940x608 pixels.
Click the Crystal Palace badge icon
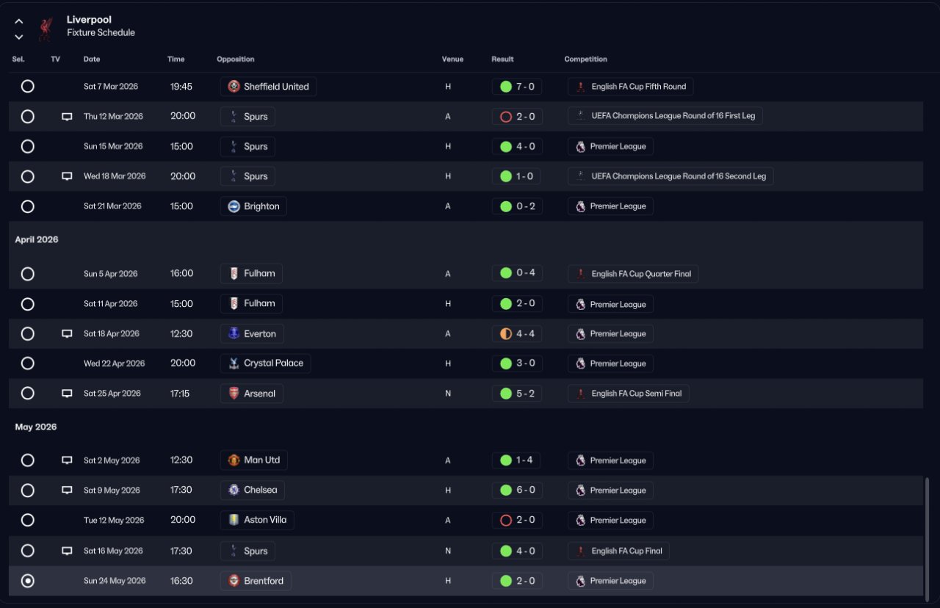234,363
